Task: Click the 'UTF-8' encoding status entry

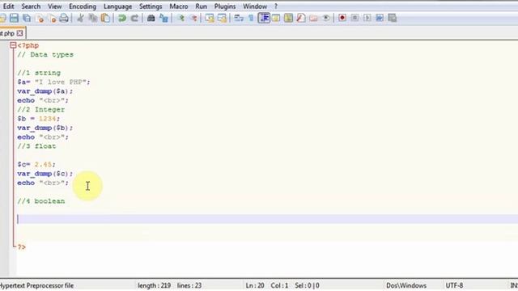Action: click(x=454, y=285)
